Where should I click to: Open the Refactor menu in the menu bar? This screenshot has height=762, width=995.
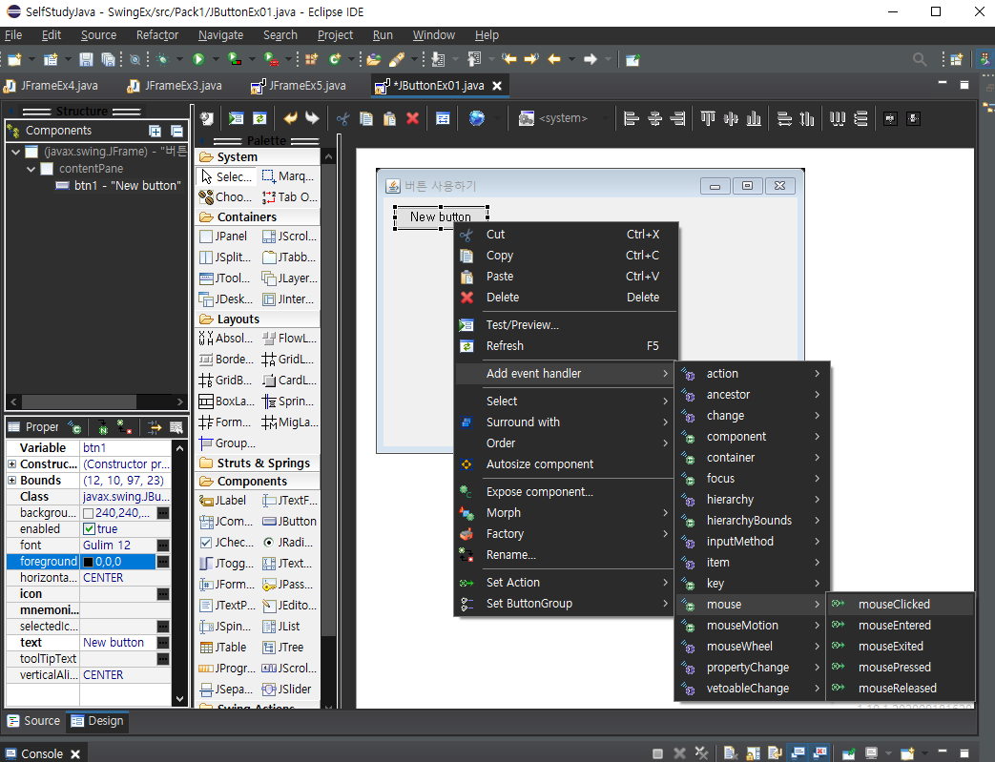point(156,35)
